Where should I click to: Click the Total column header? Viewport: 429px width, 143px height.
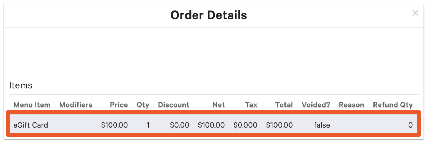pos(284,105)
